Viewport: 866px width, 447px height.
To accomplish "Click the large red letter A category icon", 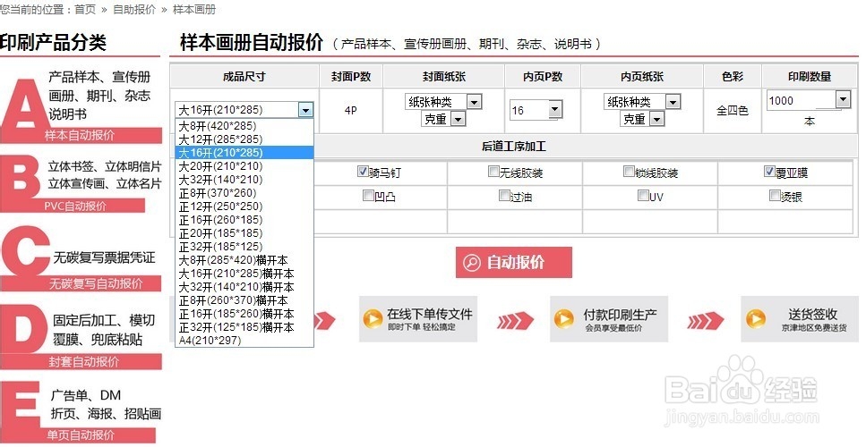I will click(23, 105).
